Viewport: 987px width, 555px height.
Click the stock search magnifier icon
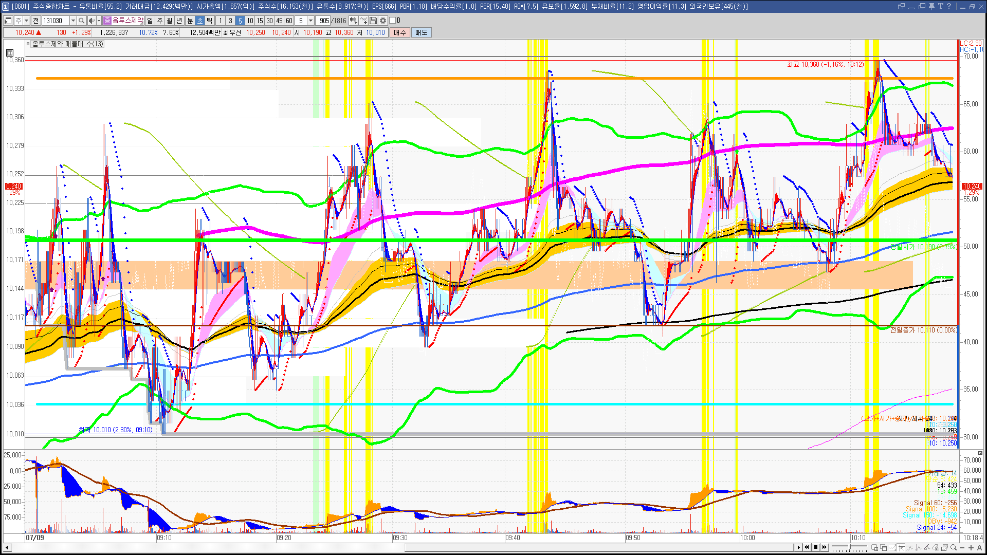[x=82, y=21]
